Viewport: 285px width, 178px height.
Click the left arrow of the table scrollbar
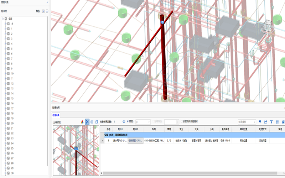click(102, 173)
